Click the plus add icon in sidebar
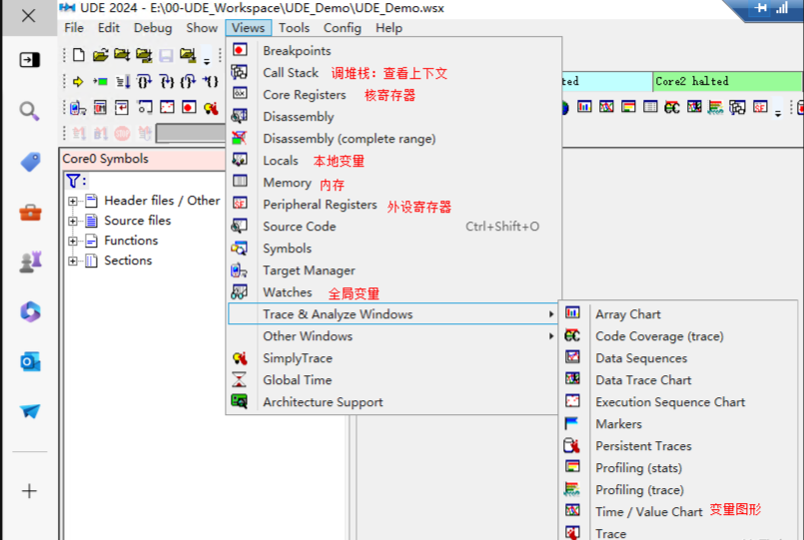 tap(29, 491)
